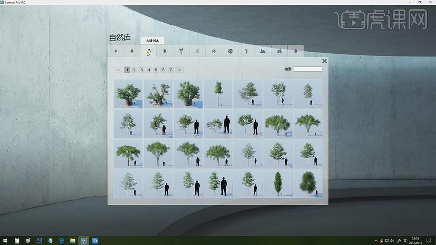
Task: Open the conifer tree category tab
Action: (165, 51)
